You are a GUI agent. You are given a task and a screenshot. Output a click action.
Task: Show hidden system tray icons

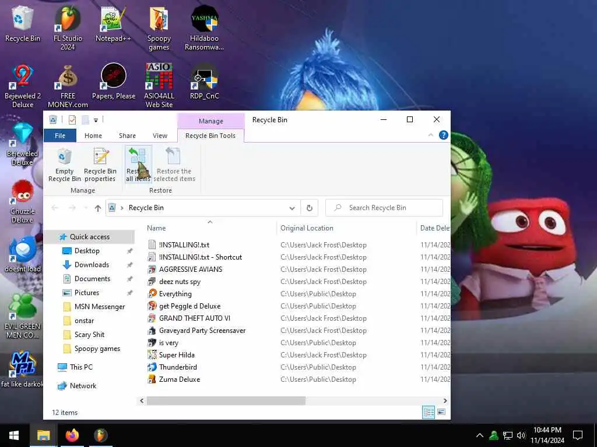480,435
